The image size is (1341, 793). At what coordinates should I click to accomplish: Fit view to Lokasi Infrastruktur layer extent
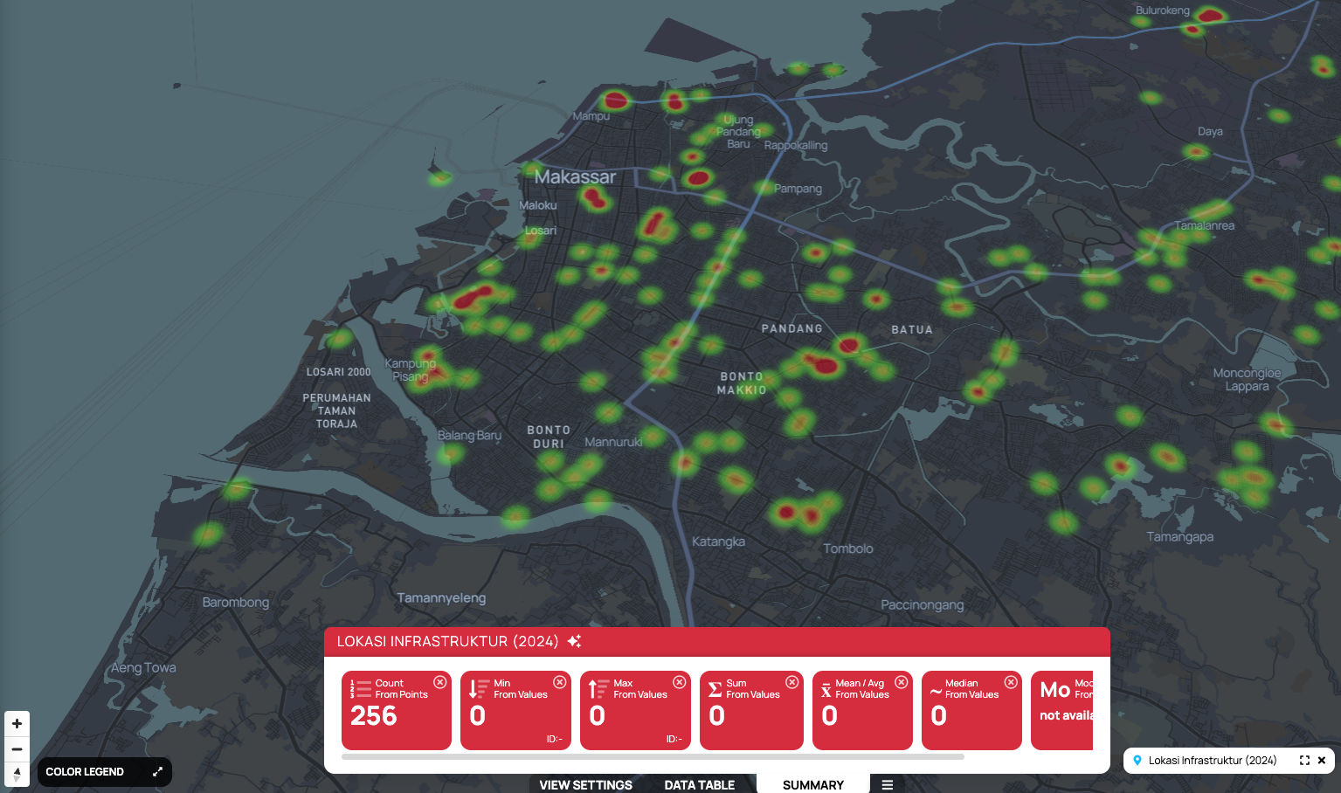(x=1304, y=761)
